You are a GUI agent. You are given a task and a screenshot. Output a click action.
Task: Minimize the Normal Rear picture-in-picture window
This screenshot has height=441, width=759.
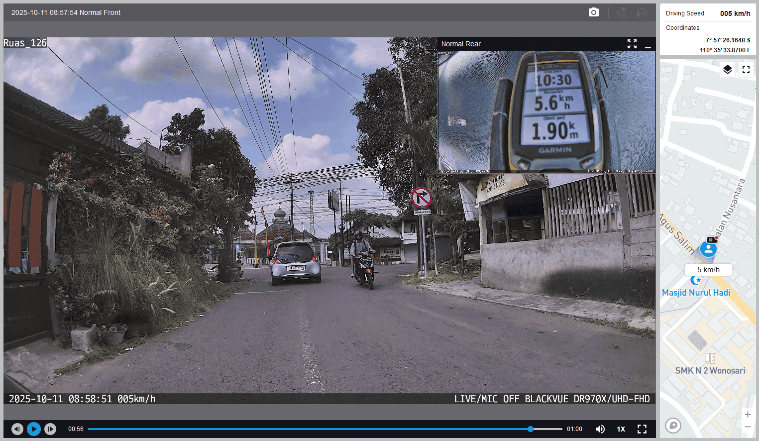coord(648,44)
